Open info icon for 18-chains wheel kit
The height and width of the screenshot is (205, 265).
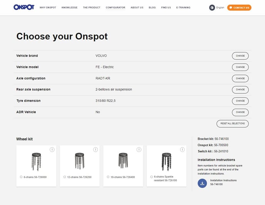coord(139,150)
